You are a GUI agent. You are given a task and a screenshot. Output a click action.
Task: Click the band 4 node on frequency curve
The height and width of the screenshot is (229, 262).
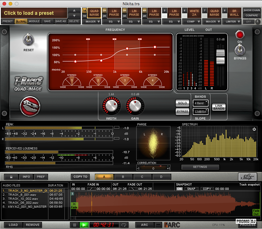(x=155, y=47)
